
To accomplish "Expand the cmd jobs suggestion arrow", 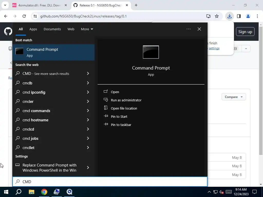I will coord(88,138).
